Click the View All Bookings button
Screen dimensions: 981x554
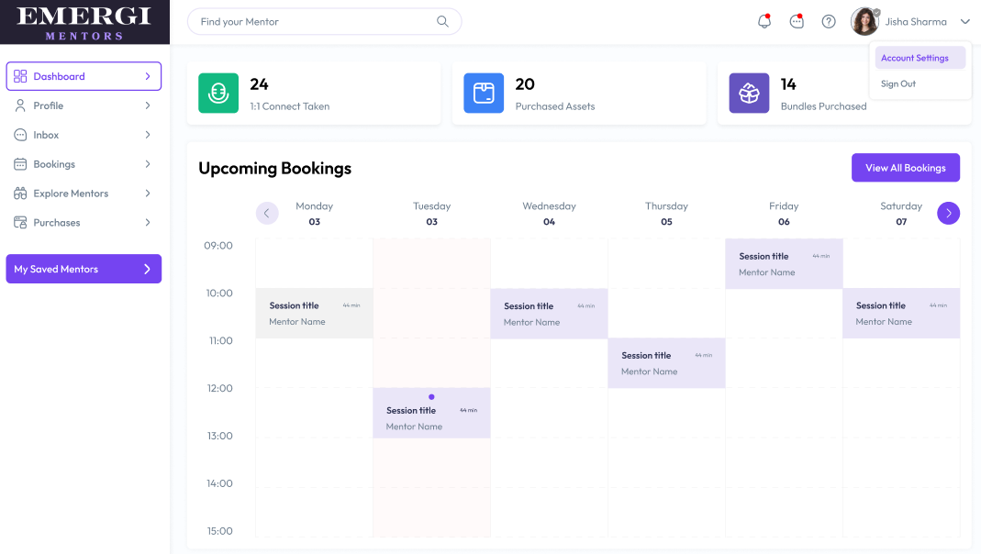coord(905,168)
